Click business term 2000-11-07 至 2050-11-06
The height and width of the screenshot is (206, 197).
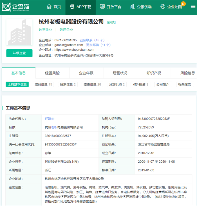(156, 162)
